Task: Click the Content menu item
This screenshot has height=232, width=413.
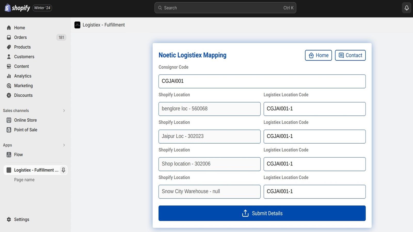Action: [x=36, y=66]
